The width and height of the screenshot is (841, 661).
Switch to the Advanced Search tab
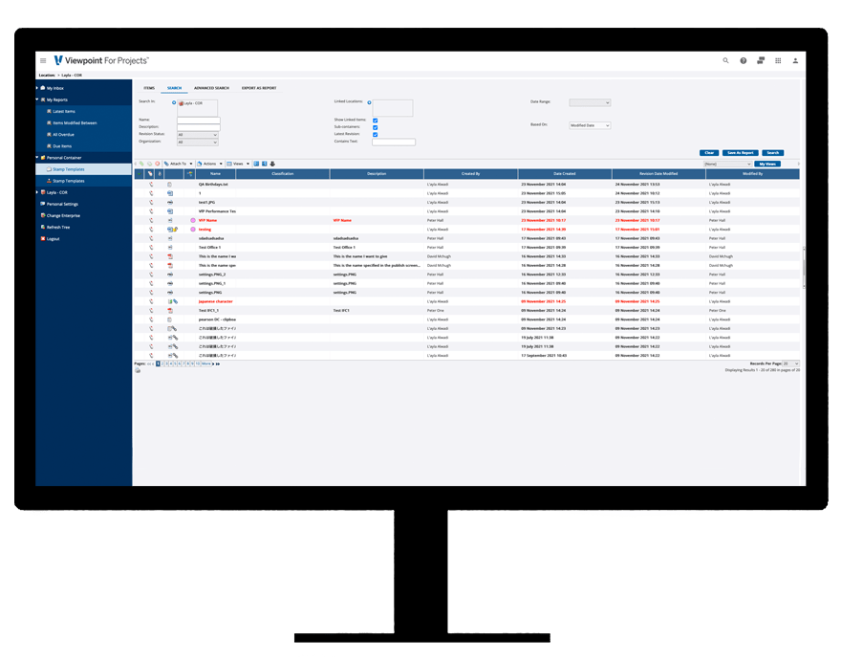(x=211, y=88)
